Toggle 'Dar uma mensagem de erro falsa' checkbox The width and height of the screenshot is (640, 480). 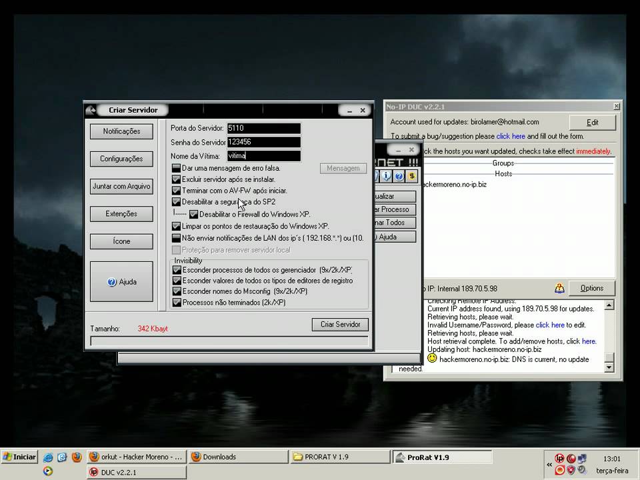pos(176,168)
